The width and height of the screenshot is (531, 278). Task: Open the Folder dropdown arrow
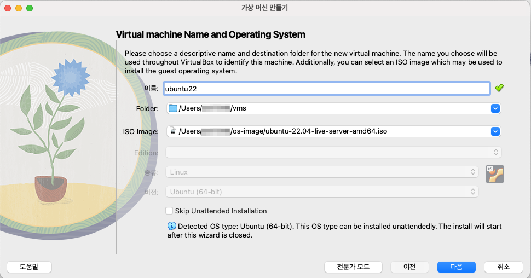pyautogui.click(x=495, y=109)
